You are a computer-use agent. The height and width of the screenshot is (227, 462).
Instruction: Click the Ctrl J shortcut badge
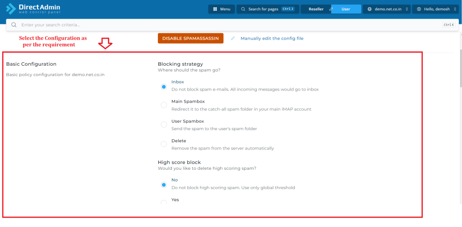click(288, 9)
